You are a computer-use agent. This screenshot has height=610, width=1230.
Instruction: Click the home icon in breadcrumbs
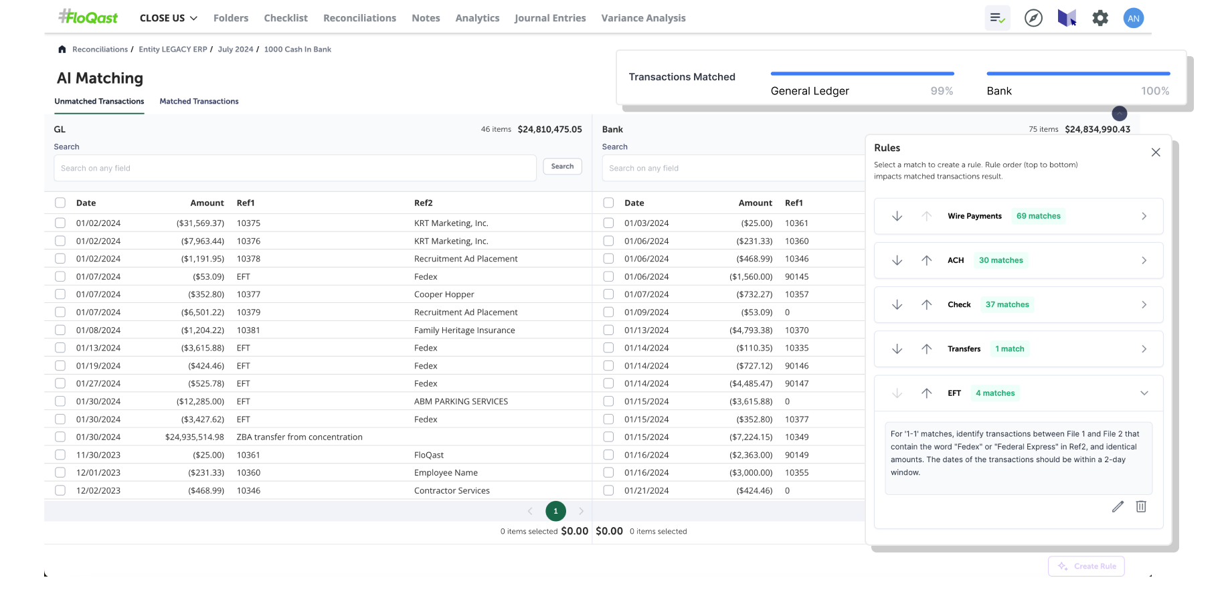[x=62, y=49]
